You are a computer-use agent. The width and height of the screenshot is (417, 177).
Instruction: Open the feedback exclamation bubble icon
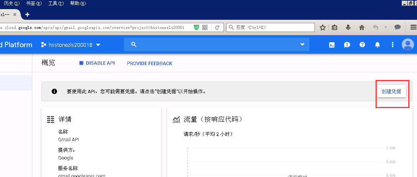point(347,45)
